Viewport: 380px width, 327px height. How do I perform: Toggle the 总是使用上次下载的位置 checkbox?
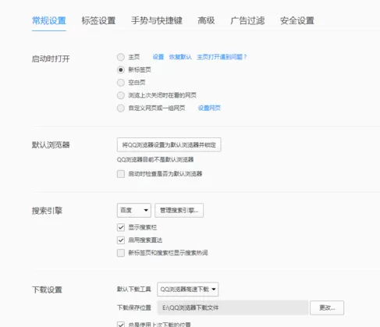click(x=121, y=324)
